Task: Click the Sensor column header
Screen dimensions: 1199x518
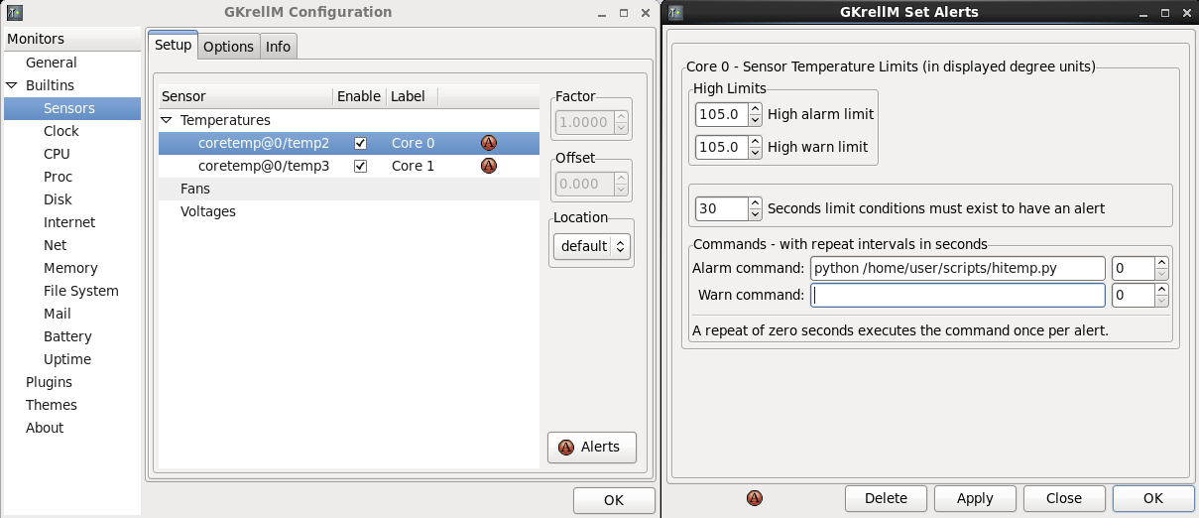Action: 246,96
